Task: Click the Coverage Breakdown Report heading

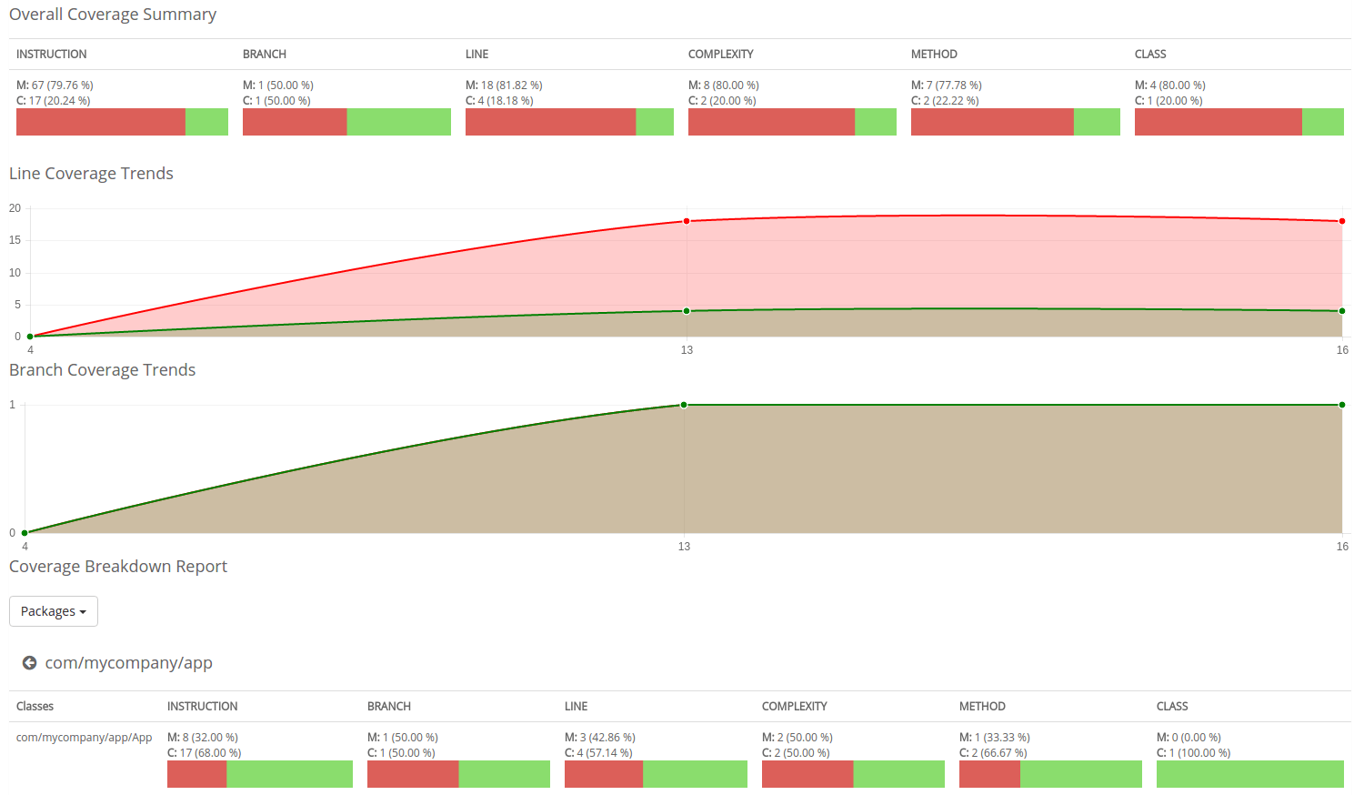Action: tap(118, 567)
